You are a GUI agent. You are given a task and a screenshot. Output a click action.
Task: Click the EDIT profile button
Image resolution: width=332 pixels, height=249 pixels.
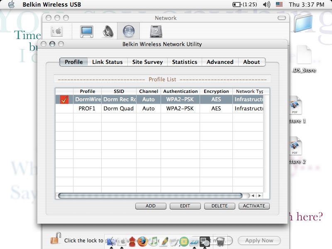tap(185, 206)
